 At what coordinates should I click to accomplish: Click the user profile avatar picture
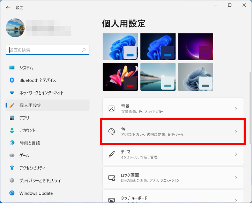(15, 28)
